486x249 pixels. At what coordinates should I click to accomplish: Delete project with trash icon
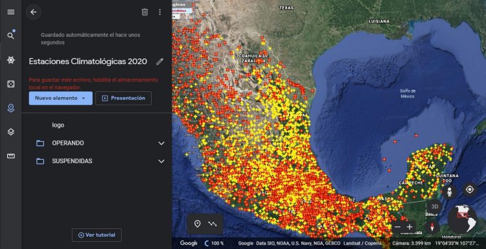145,12
